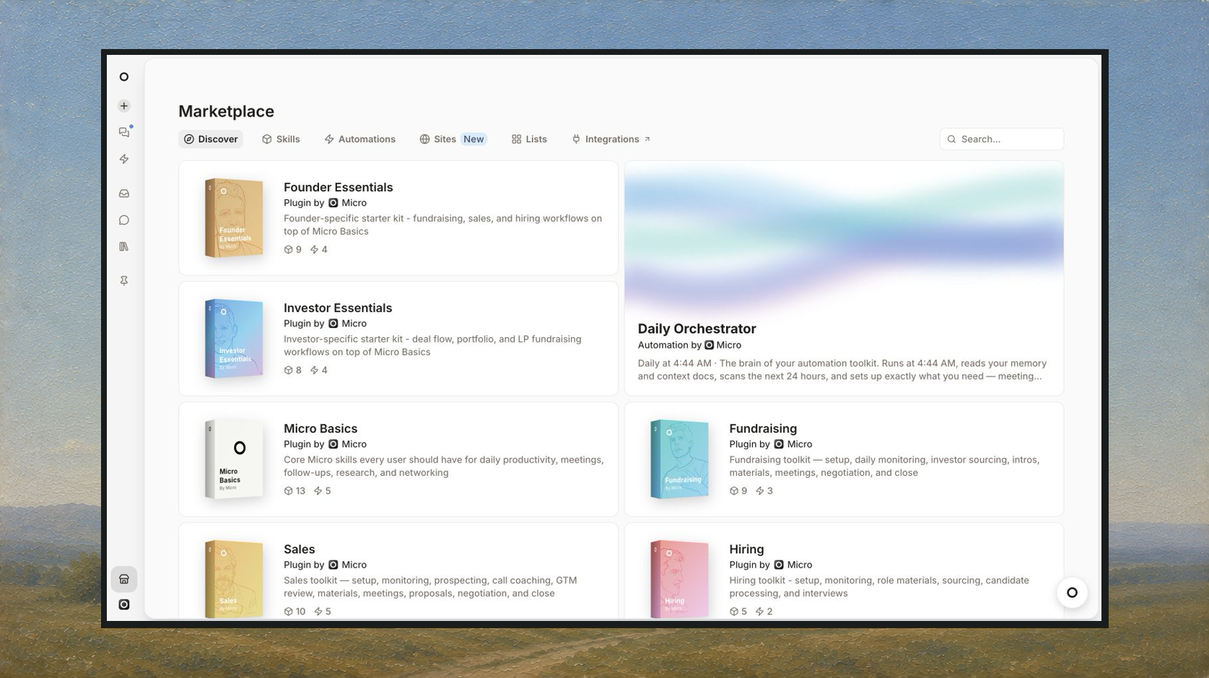The height and width of the screenshot is (678, 1209).
Task: Open the Daily Orchestrator automation card
Action: pos(844,278)
